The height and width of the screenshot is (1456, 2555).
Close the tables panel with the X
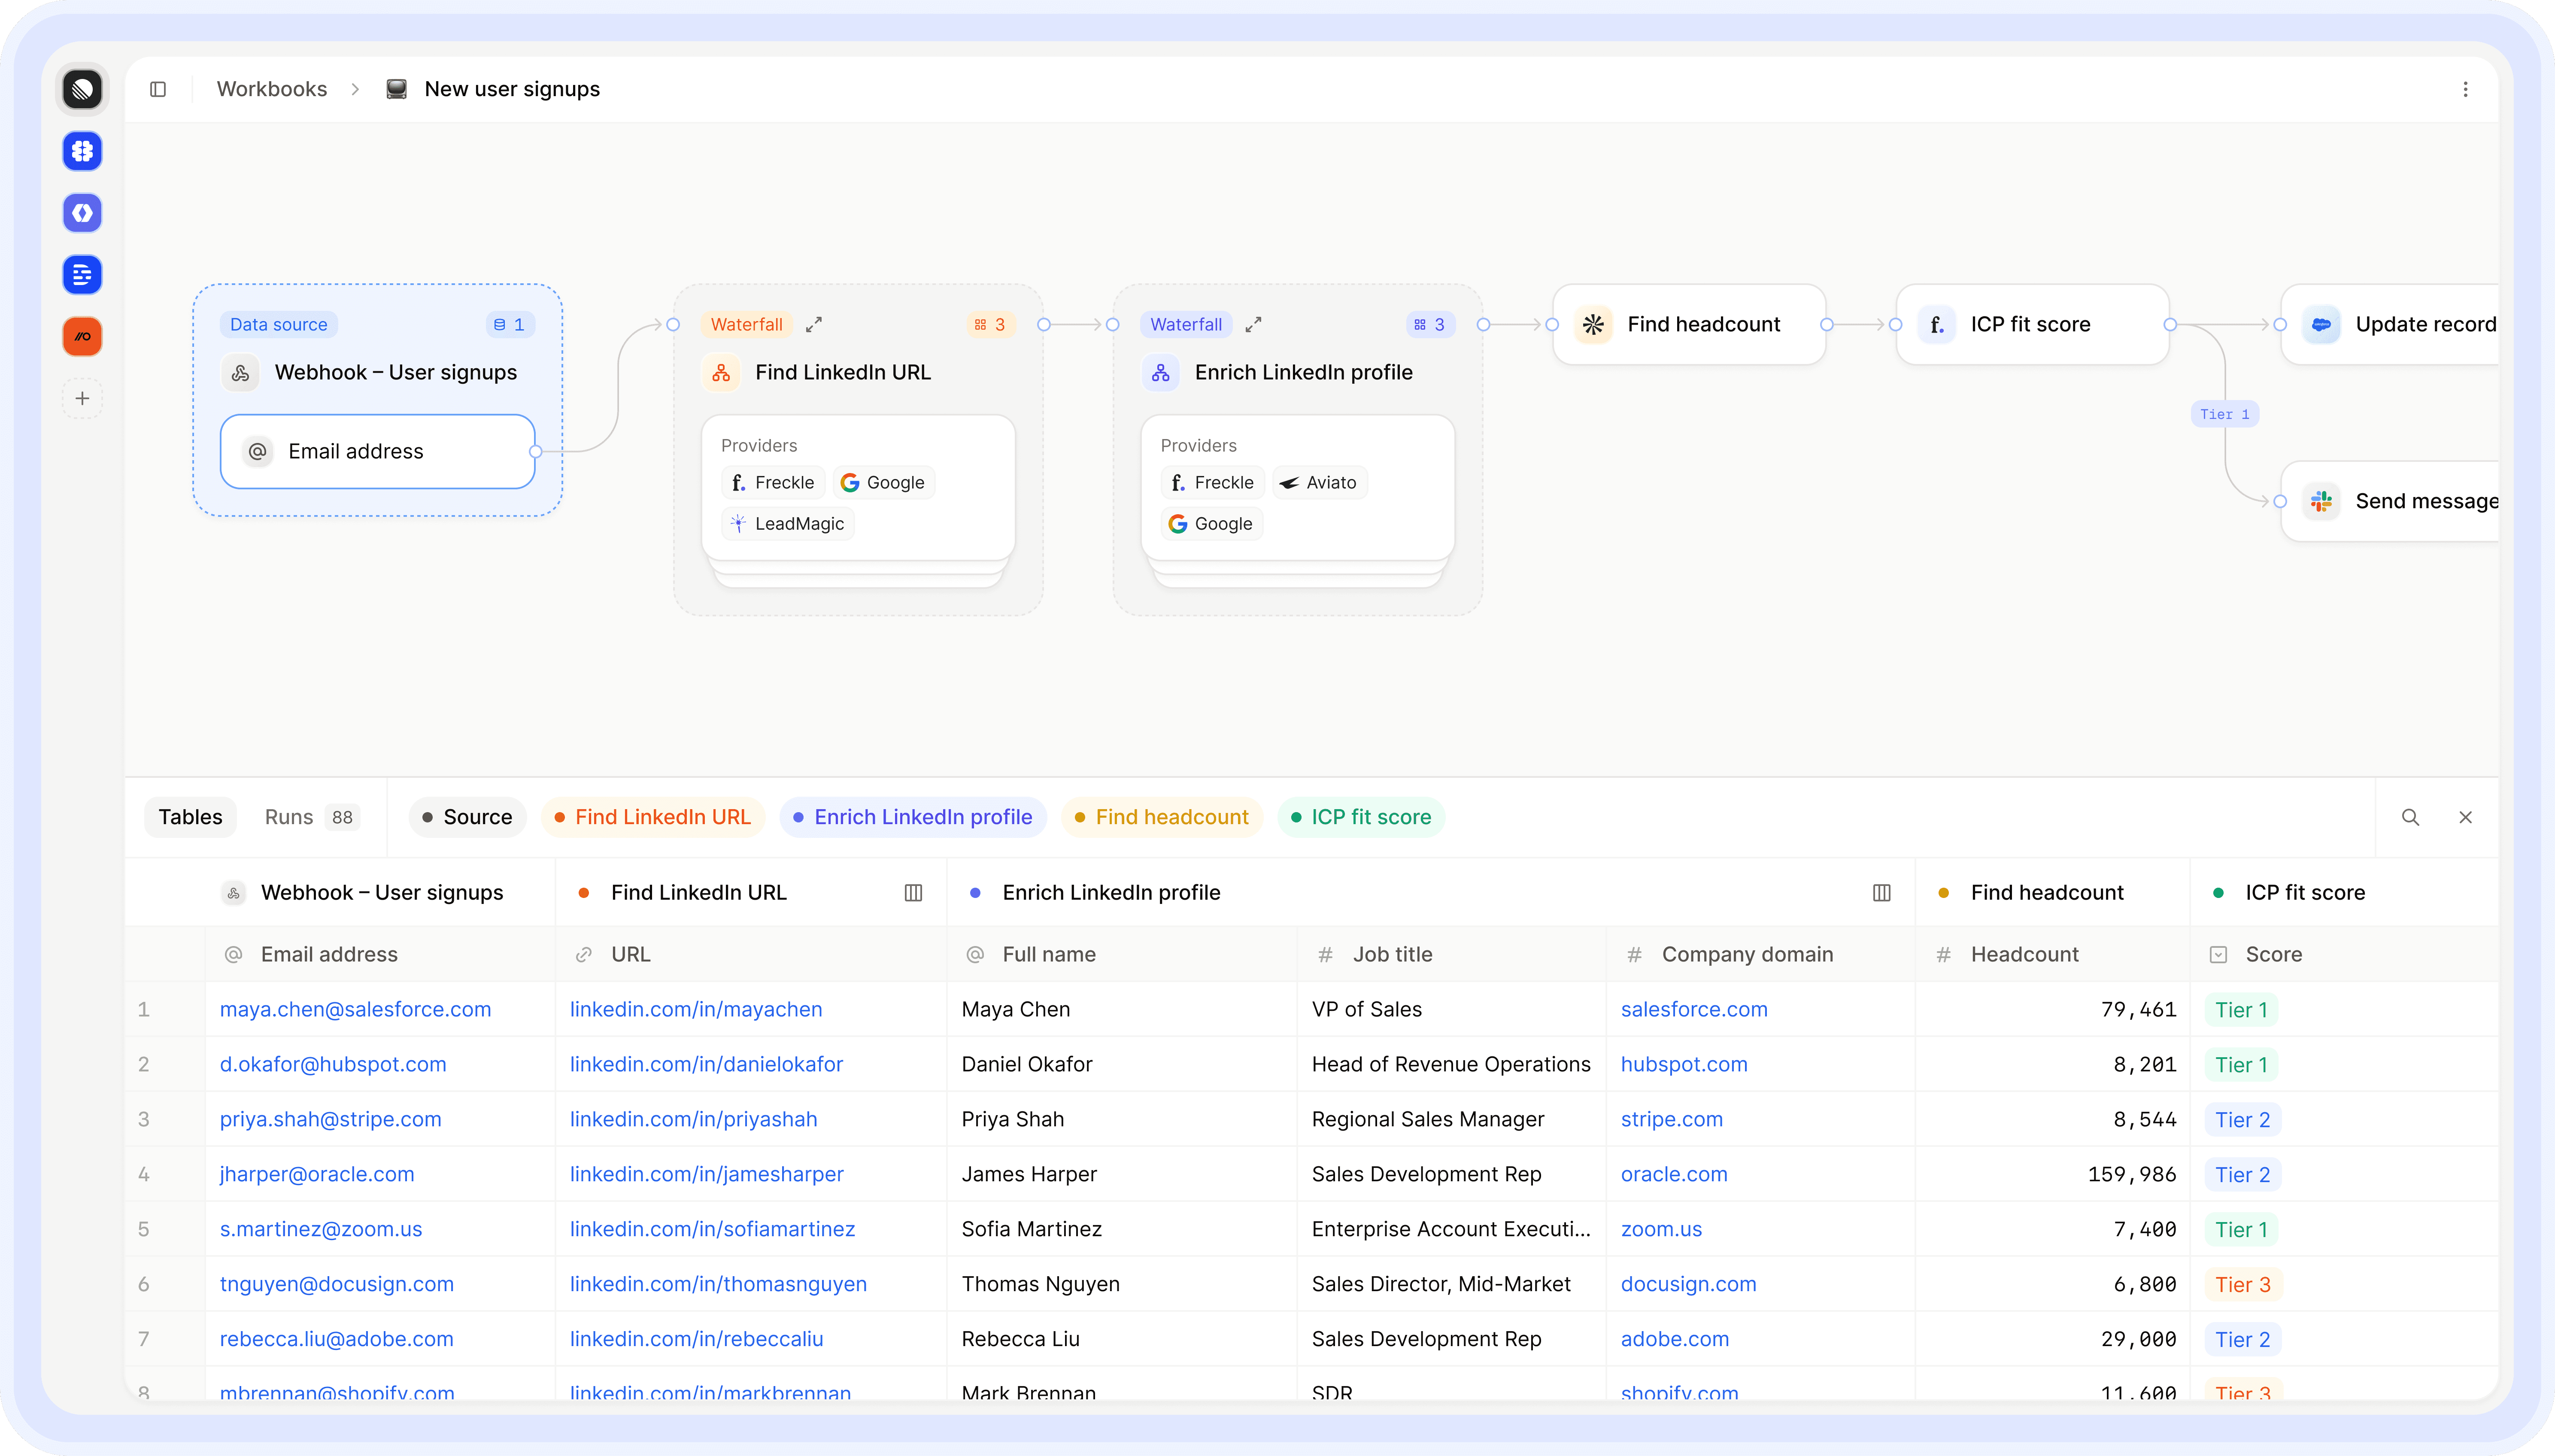click(2465, 817)
